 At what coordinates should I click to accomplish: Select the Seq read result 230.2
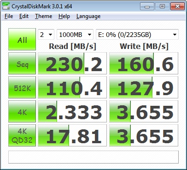pos(72,63)
